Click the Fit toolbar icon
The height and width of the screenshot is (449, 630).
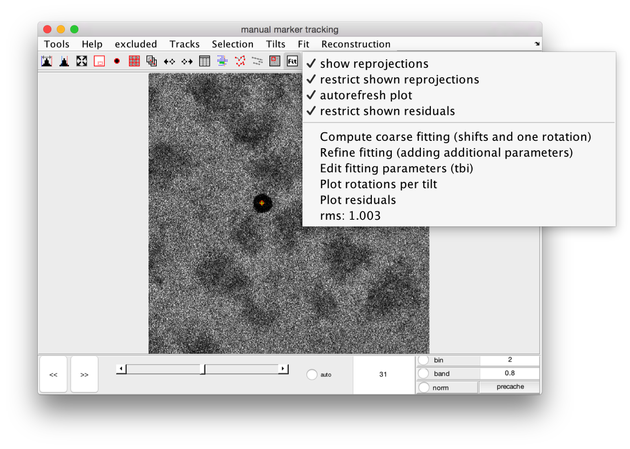point(292,61)
